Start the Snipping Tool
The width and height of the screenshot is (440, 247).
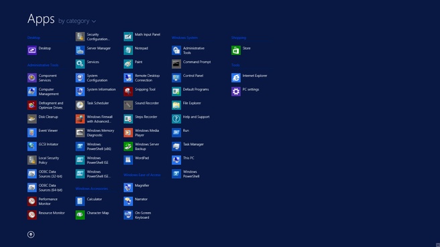click(140, 92)
